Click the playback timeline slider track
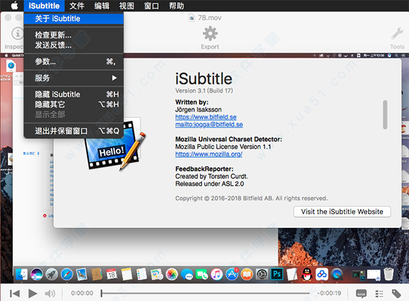 (x=206, y=293)
